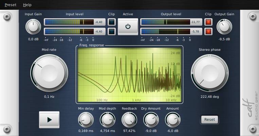Click the play button below Mod rate
Image resolution: width=259 pixels, height=136 pixels.
click(49, 120)
